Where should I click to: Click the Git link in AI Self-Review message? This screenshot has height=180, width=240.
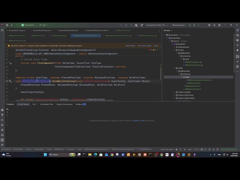click(142, 121)
